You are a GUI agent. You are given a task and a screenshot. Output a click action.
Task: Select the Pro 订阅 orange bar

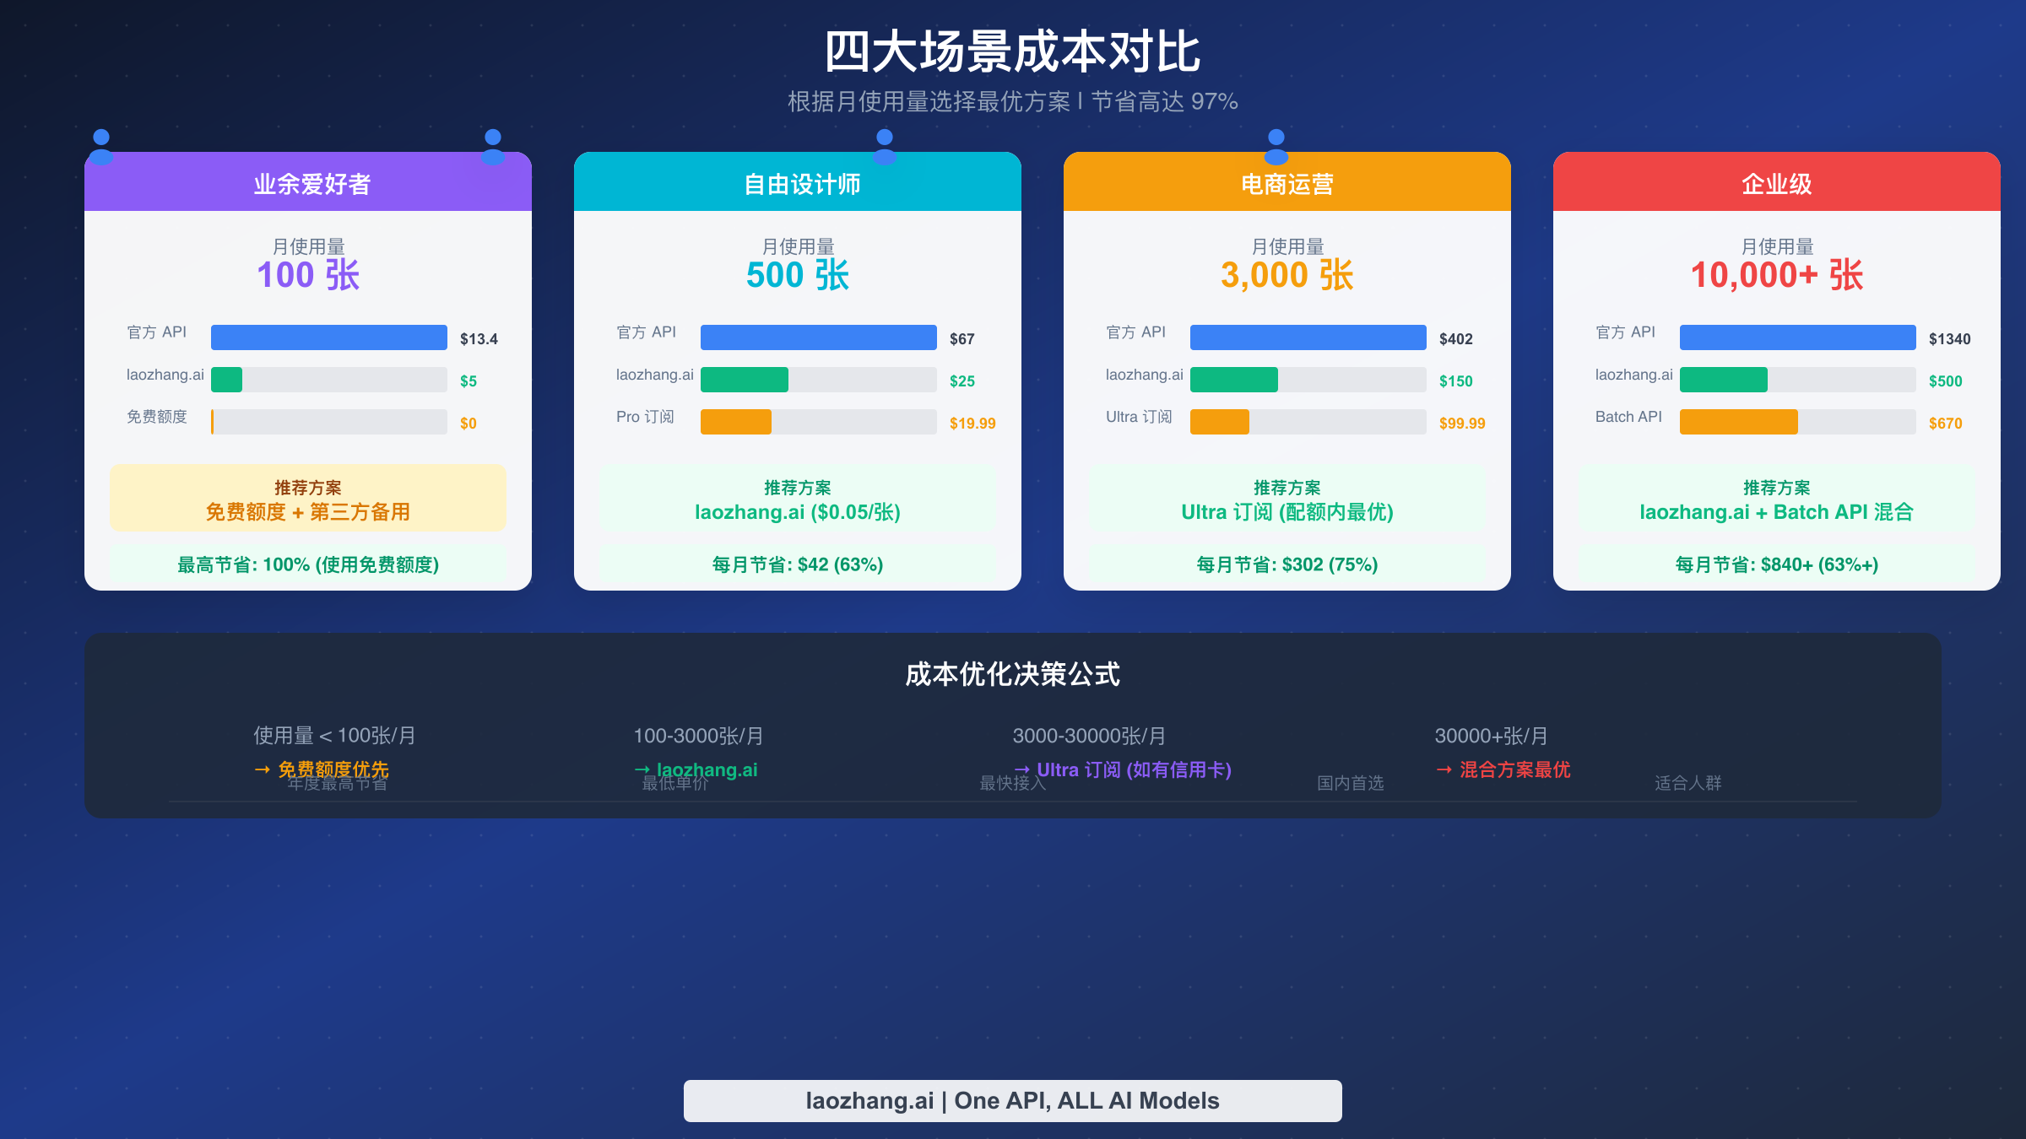[735, 422]
